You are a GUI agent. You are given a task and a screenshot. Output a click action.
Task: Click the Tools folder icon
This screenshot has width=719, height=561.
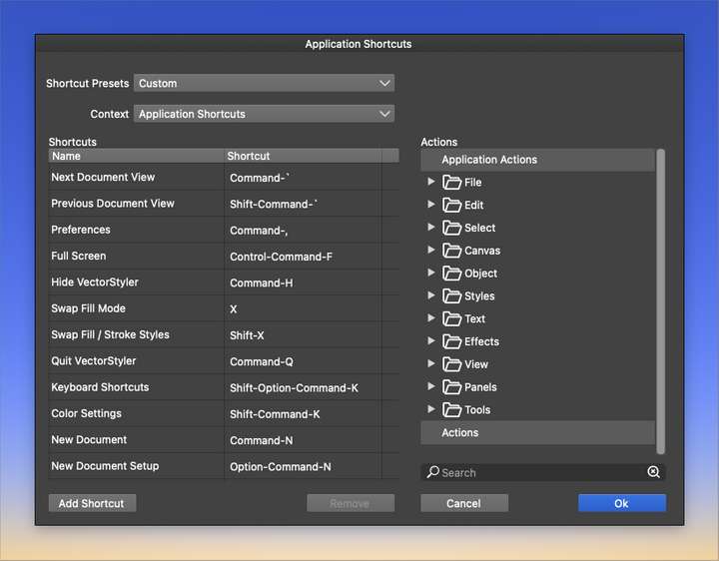(x=451, y=409)
